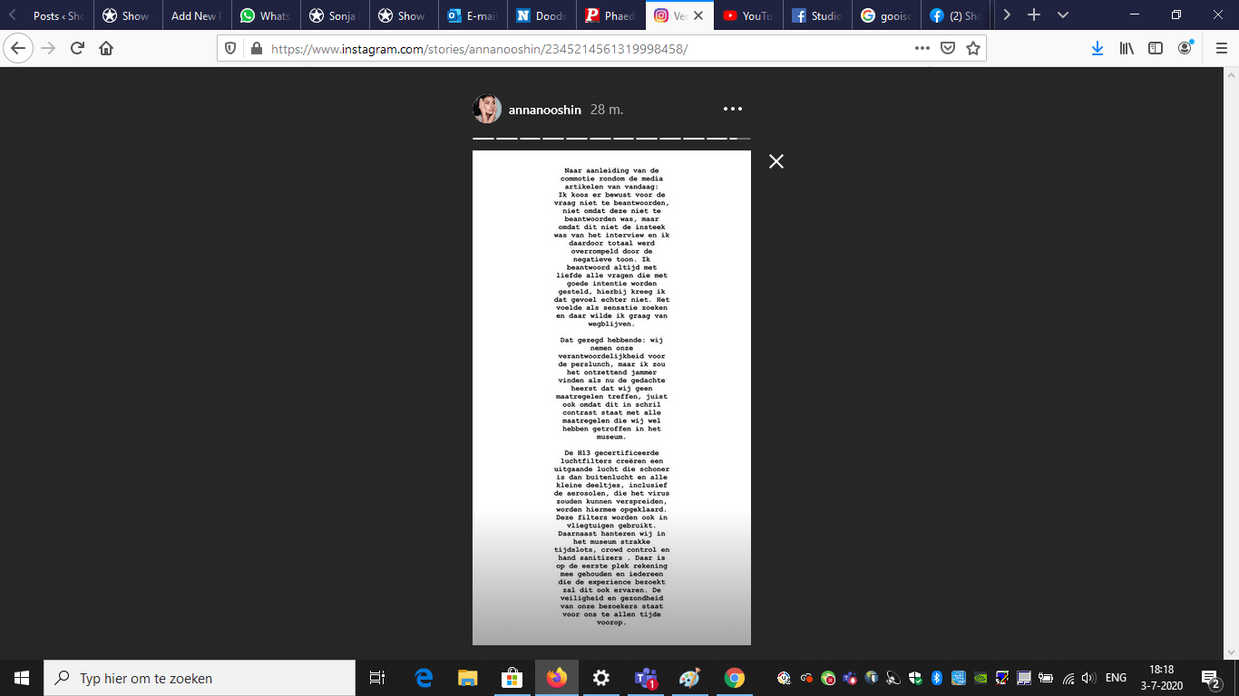Save the page to Pocket
This screenshot has height=696, width=1239.
point(948,48)
